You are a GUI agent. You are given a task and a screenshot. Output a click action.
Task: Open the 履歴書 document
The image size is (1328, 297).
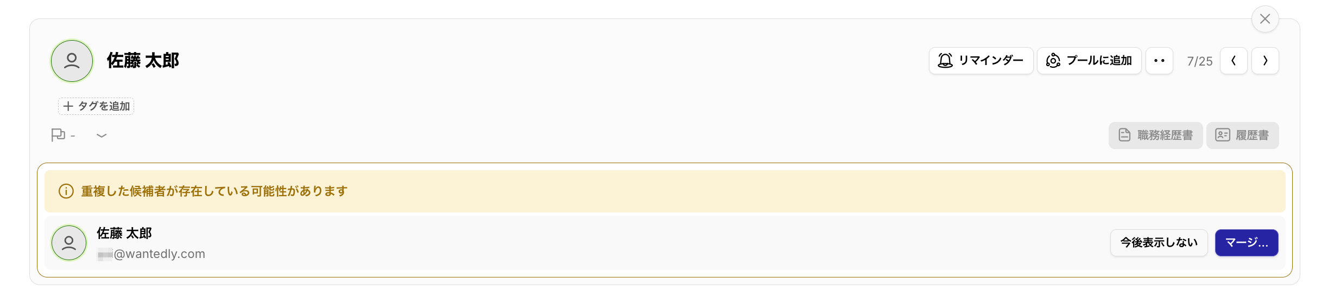(1242, 135)
